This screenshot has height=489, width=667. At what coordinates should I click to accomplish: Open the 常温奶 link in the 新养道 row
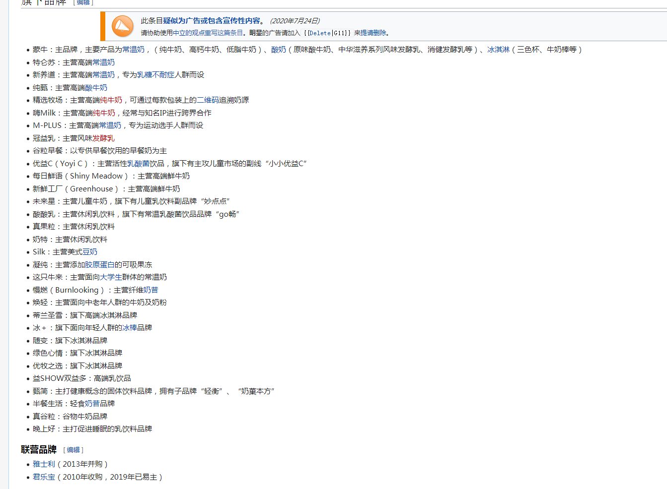coord(103,75)
